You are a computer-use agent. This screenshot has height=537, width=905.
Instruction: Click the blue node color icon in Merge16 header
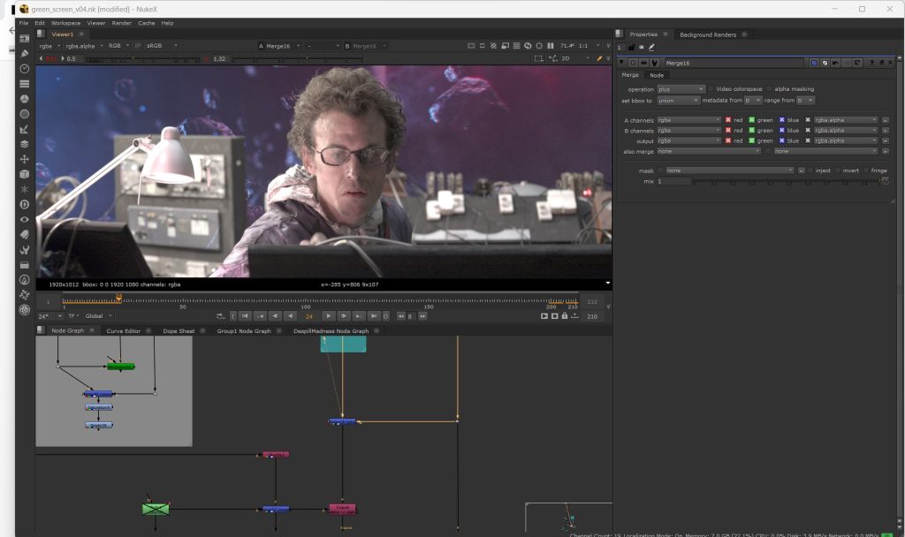(814, 63)
